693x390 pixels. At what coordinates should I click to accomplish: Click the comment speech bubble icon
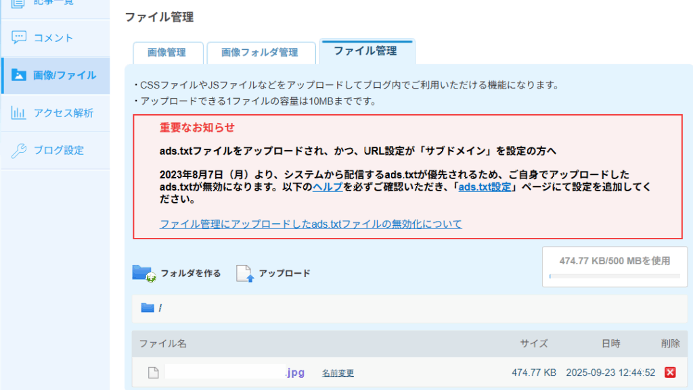coord(18,38)
